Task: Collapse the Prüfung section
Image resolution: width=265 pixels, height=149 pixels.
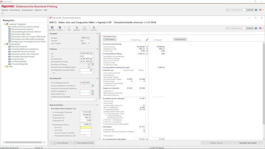Action: [x=97, y=49]
